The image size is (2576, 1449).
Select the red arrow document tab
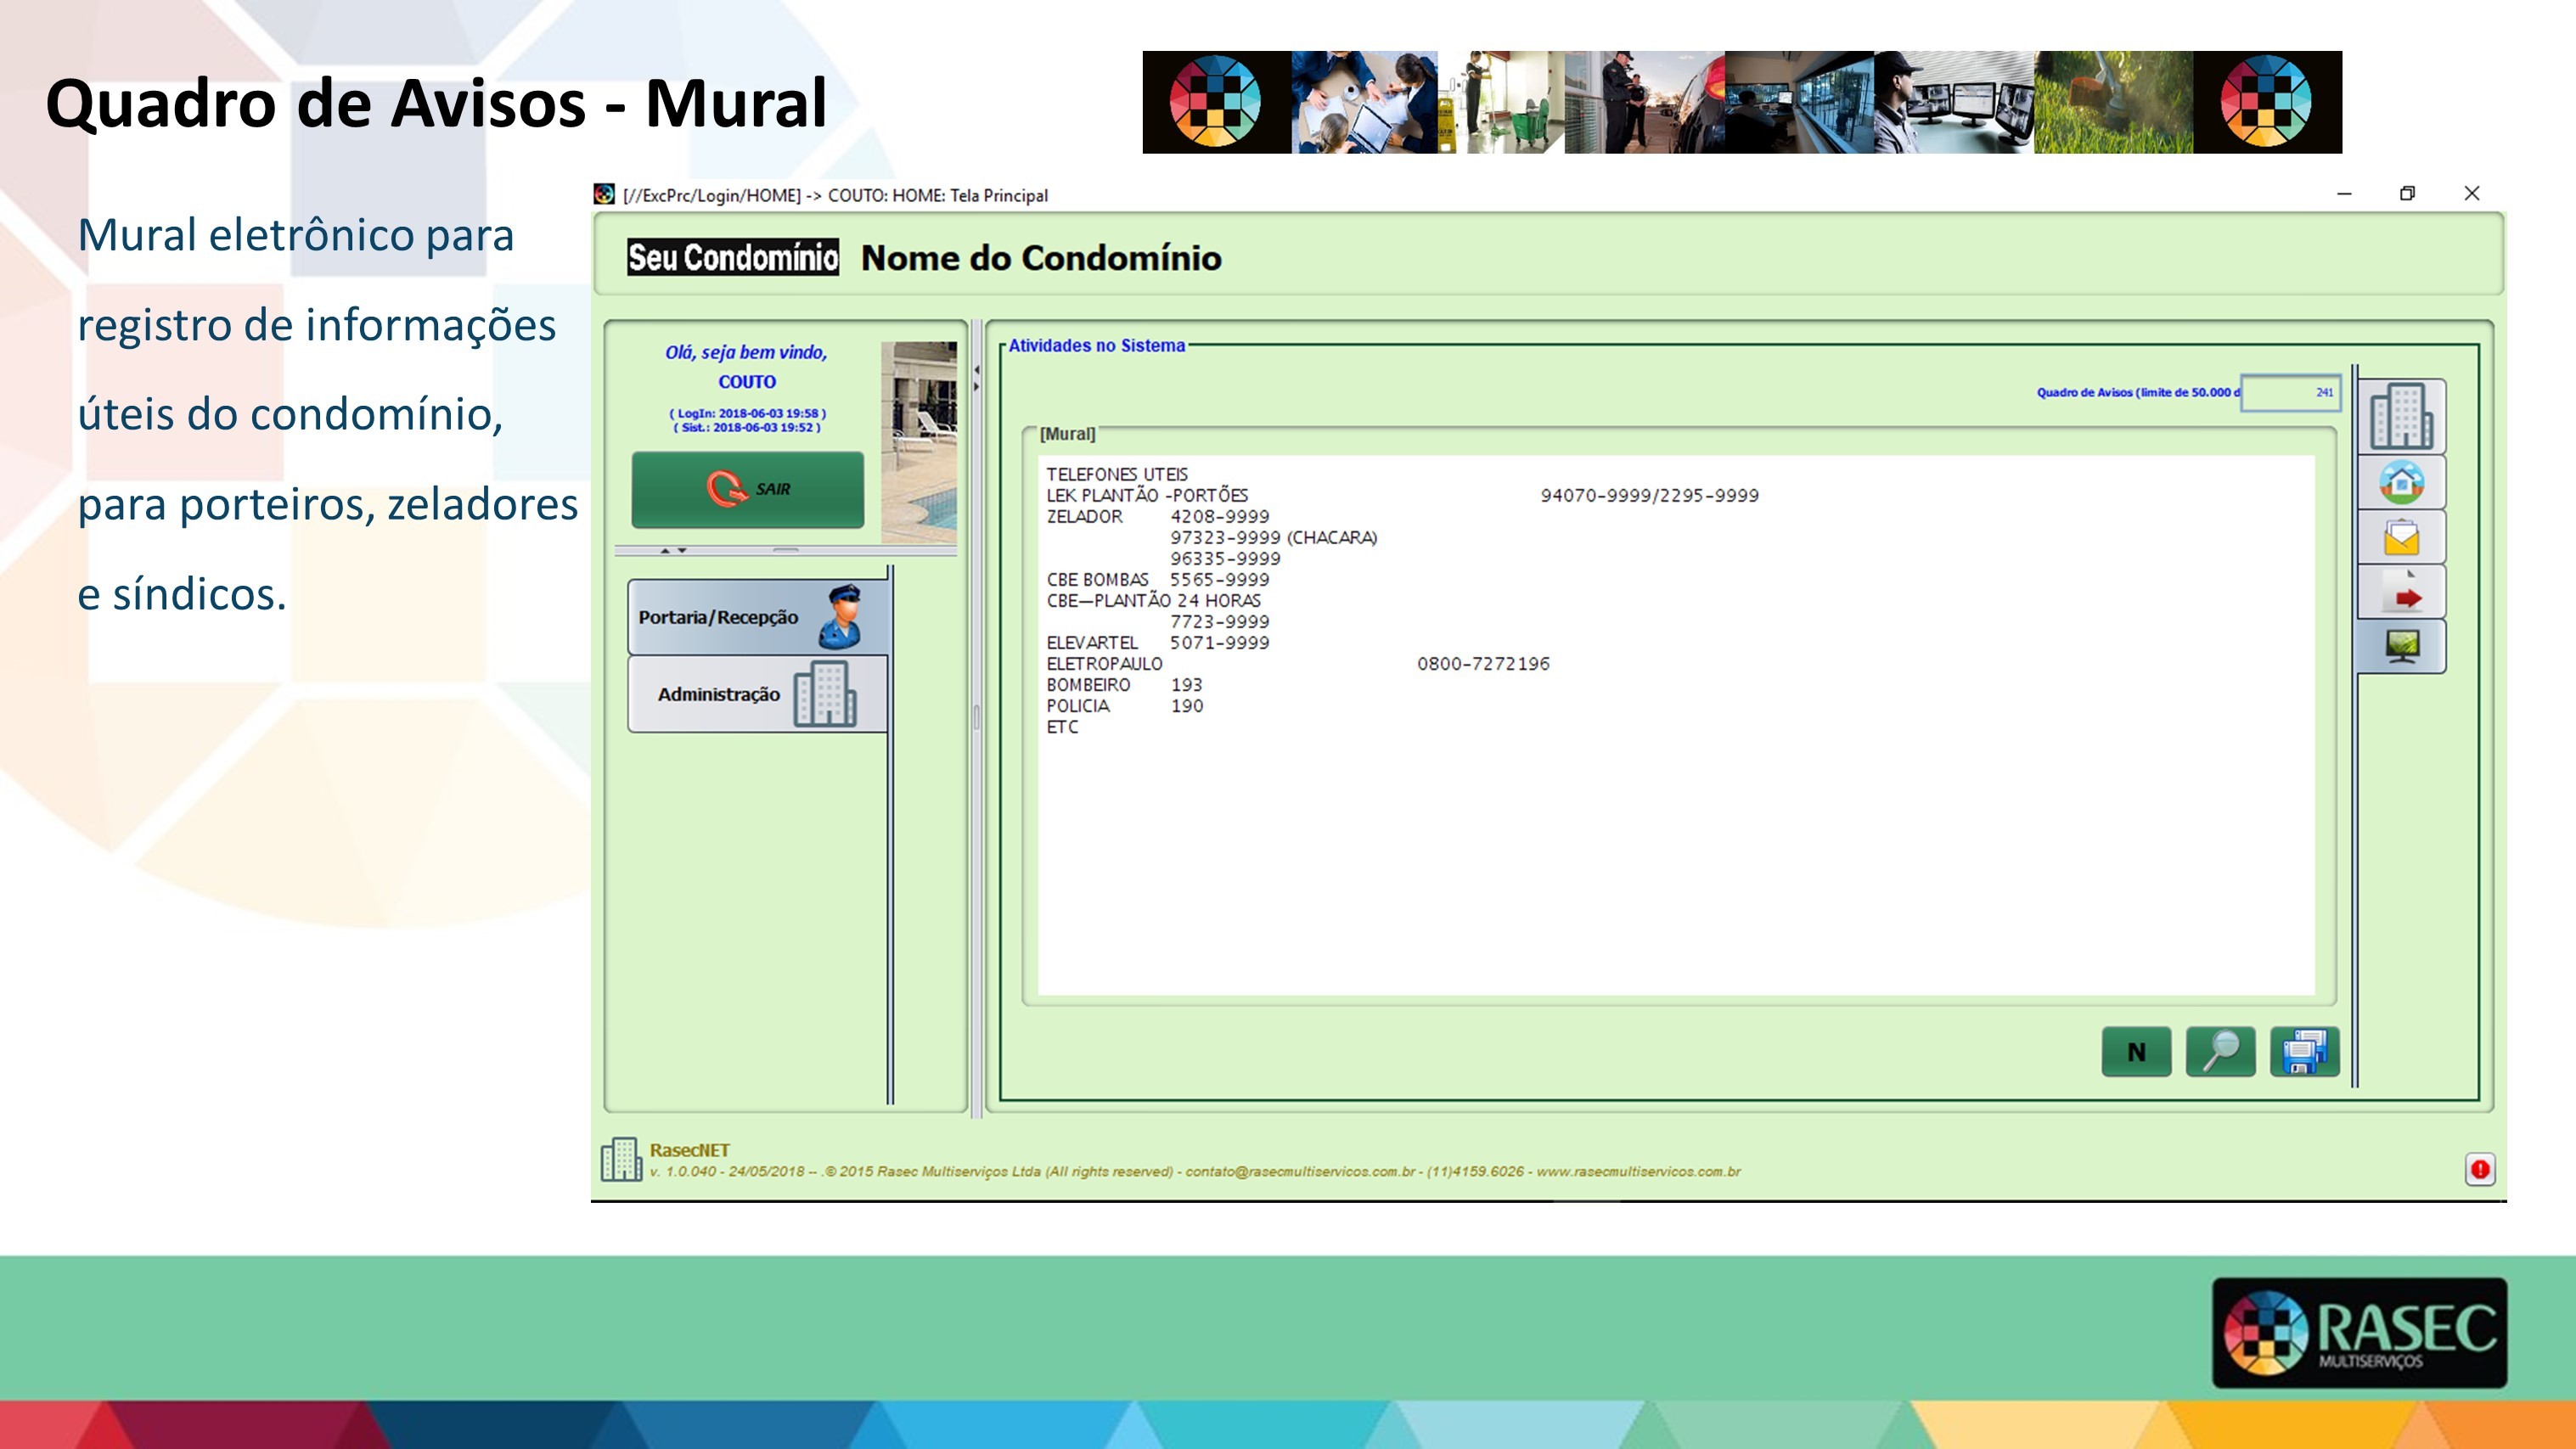pyautogui.click(x=2401, y=592)
